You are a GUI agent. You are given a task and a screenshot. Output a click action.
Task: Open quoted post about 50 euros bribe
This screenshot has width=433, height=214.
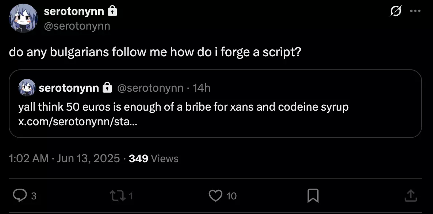coord(215,104)
